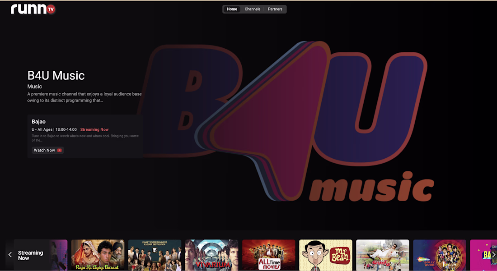Viewport: 497px width, 271px height.
Task: Advance carousel with next arrow
Action: pos(493,255)
